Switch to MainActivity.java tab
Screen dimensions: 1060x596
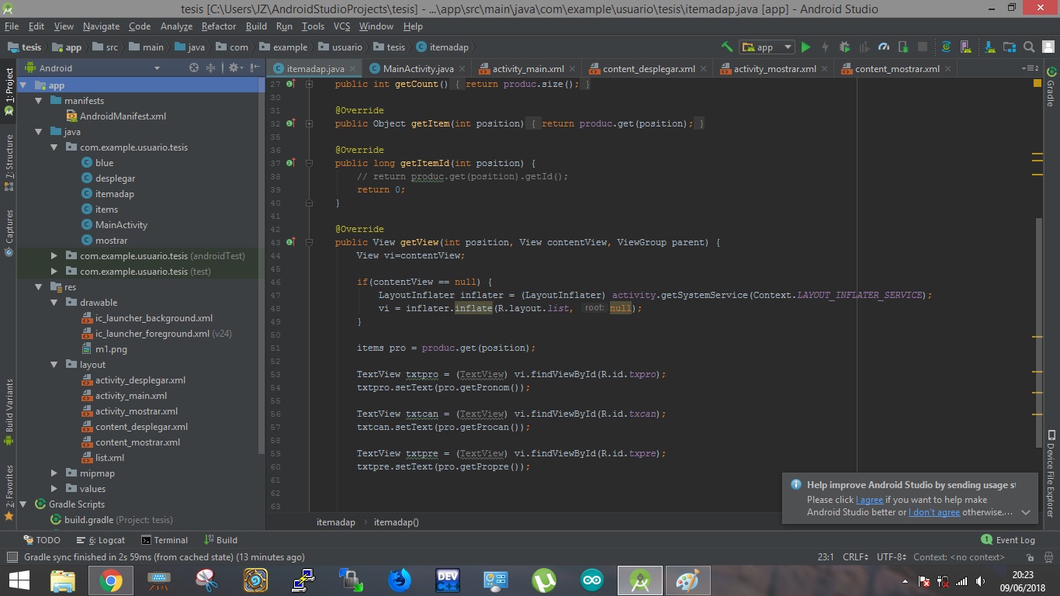(x=417, y=69)
